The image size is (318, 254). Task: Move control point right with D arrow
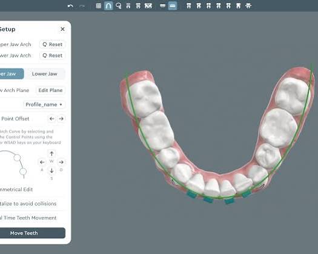point(61,162)
